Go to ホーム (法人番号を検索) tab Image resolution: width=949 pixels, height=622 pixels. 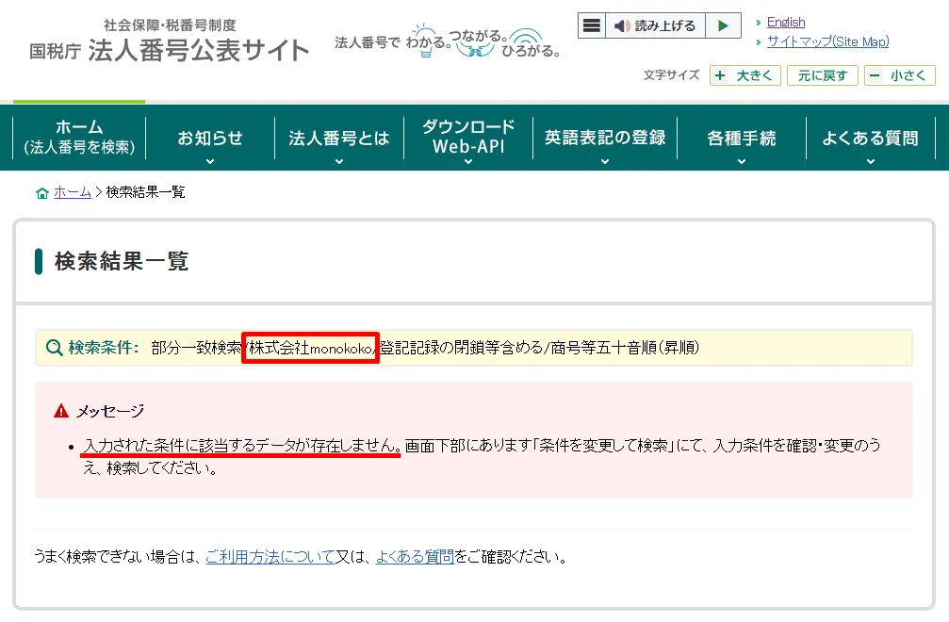pyautogui.click(x=79, y=138)
